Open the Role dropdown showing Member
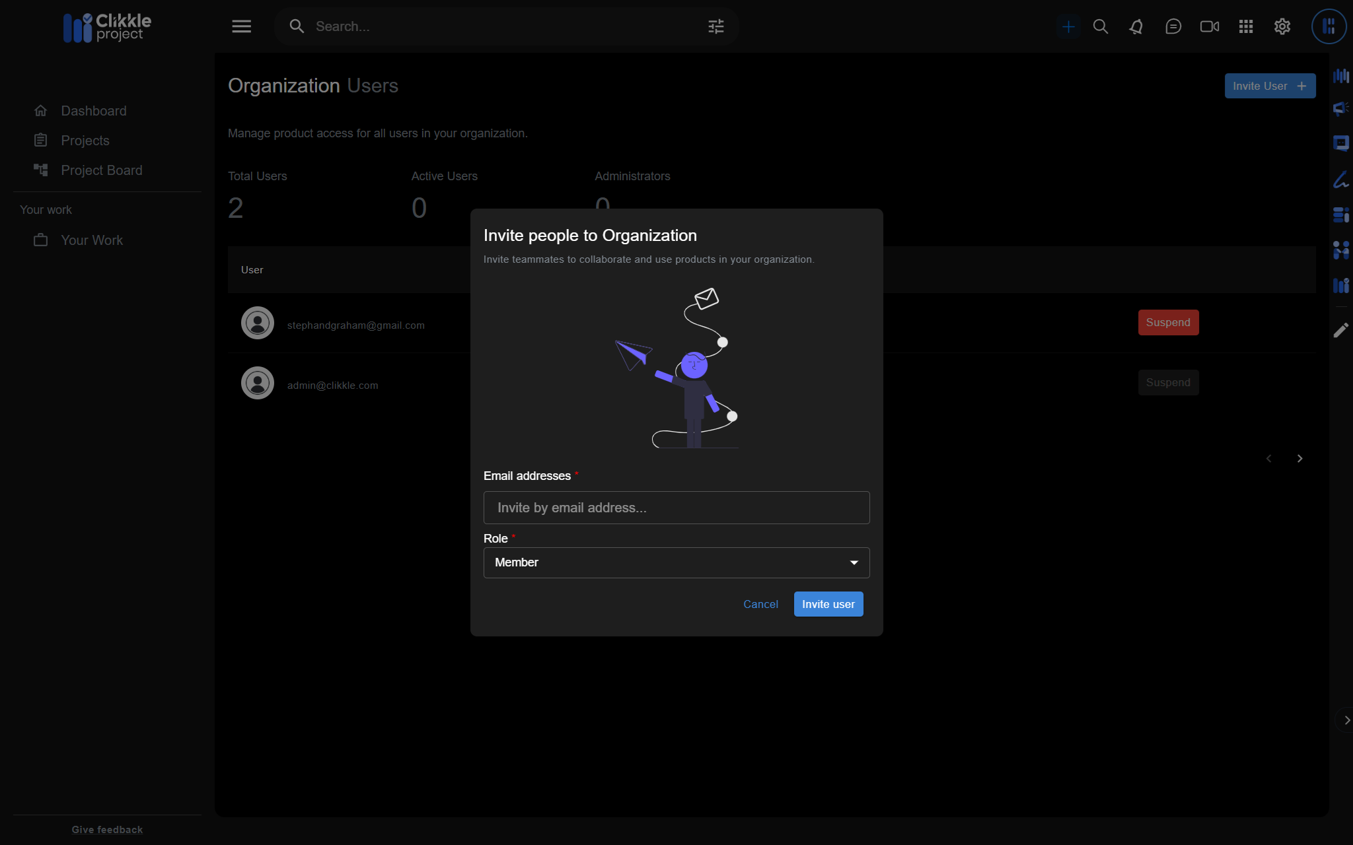 [676, 562]
